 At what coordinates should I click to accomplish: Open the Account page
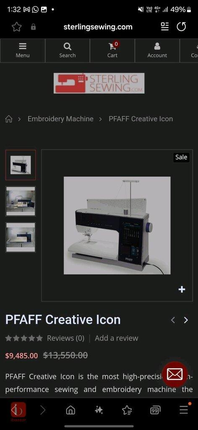pos(157,50)
